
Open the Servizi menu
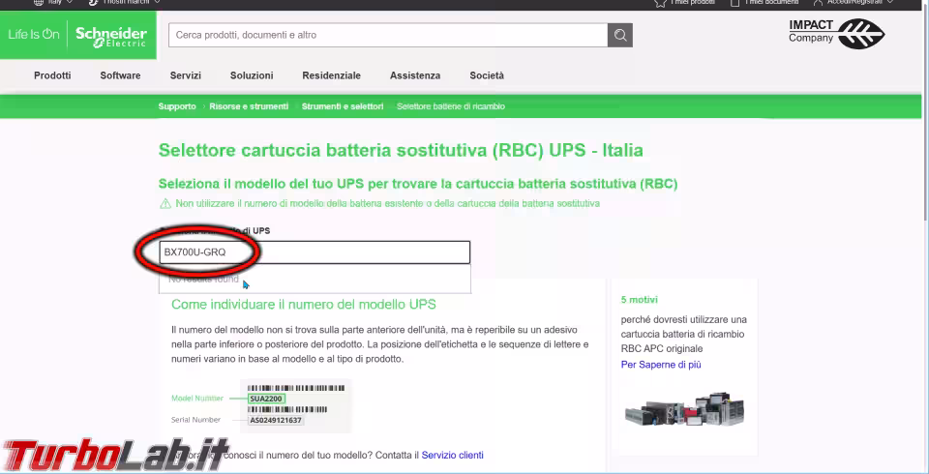click(x=185, y=75)
